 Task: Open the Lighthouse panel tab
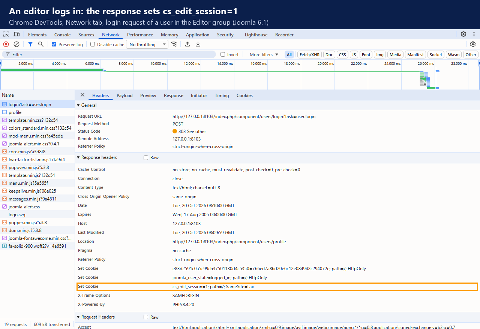click(256, 34)
